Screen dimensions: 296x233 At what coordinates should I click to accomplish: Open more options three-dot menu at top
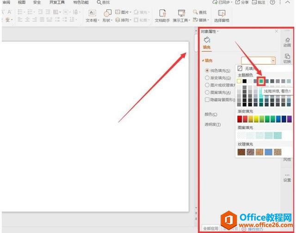[280, 2]
